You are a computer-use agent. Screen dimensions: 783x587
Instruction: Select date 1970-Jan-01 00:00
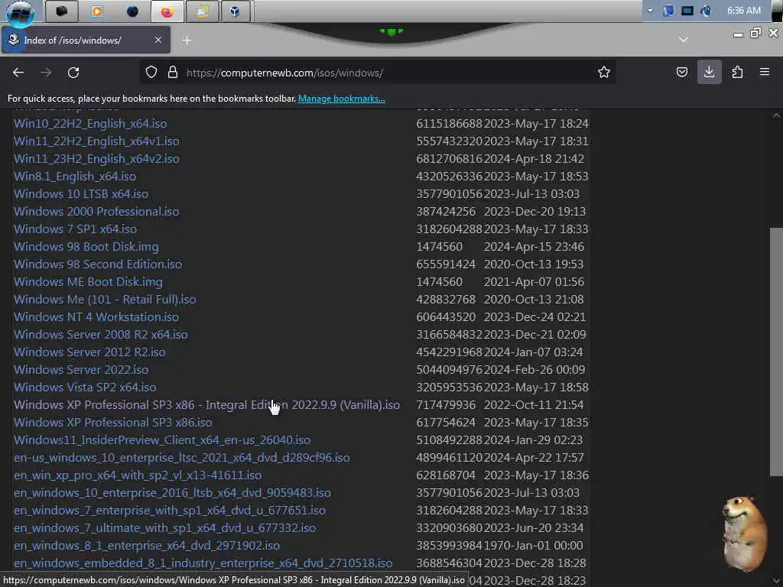[x=533, y=545]
